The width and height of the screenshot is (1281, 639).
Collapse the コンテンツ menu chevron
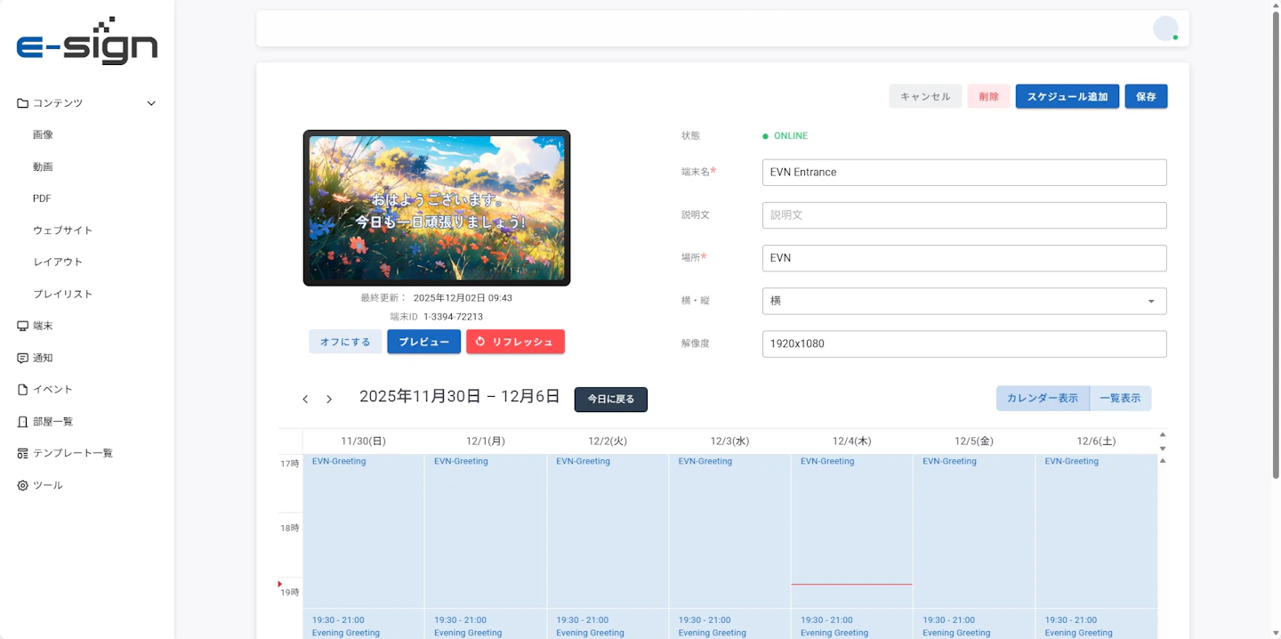coord(151,103)
